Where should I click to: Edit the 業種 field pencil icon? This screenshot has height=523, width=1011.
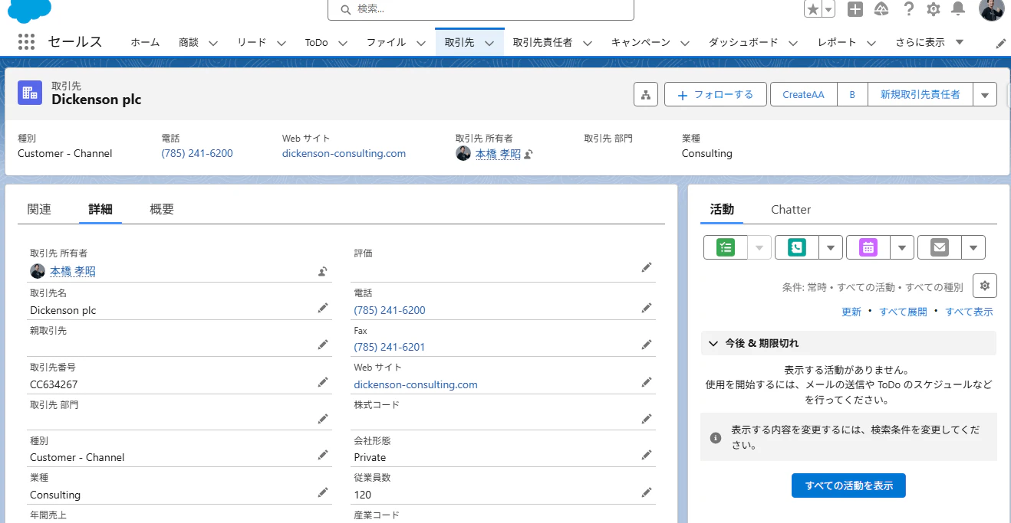(323, 492)
